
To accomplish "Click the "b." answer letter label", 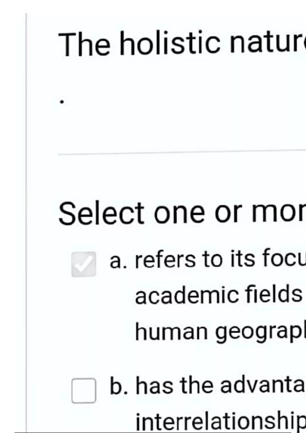I will point(119,386).
